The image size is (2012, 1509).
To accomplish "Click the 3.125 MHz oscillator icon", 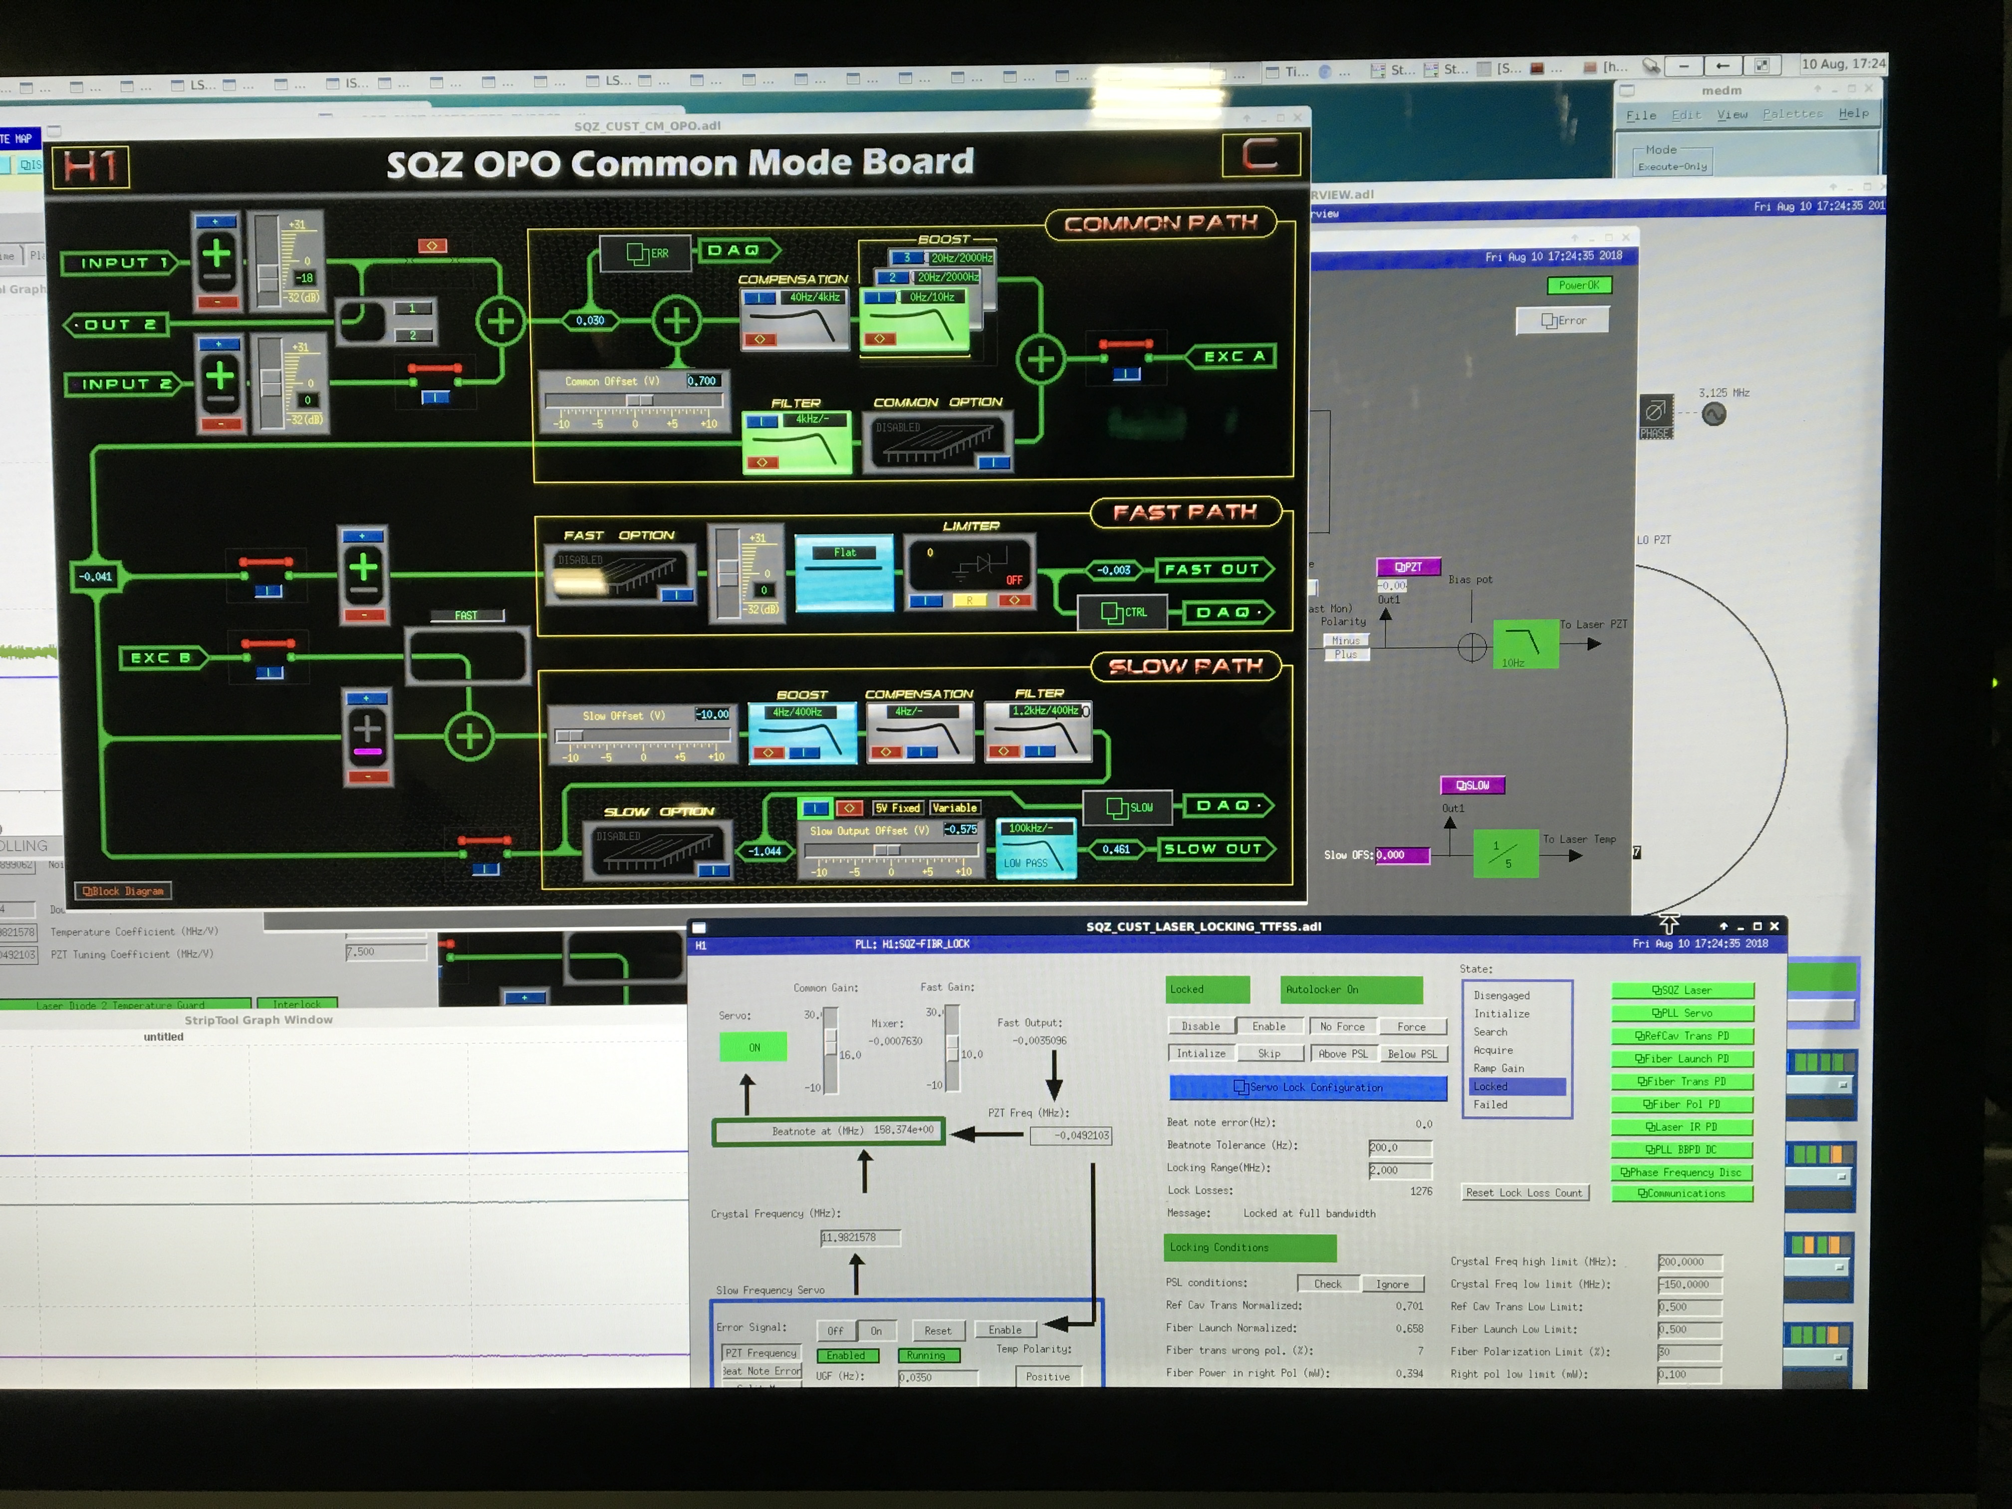I will click(x=1714, y=415).
